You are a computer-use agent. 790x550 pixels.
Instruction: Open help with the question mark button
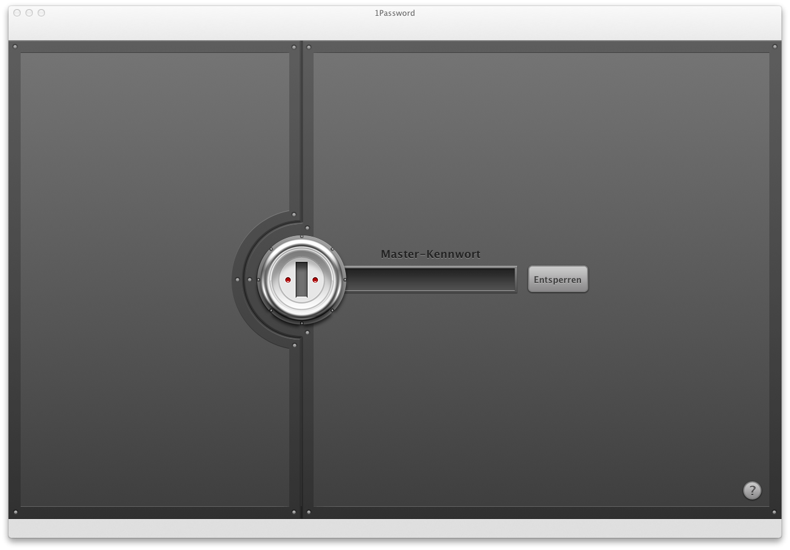pos(752,490)
